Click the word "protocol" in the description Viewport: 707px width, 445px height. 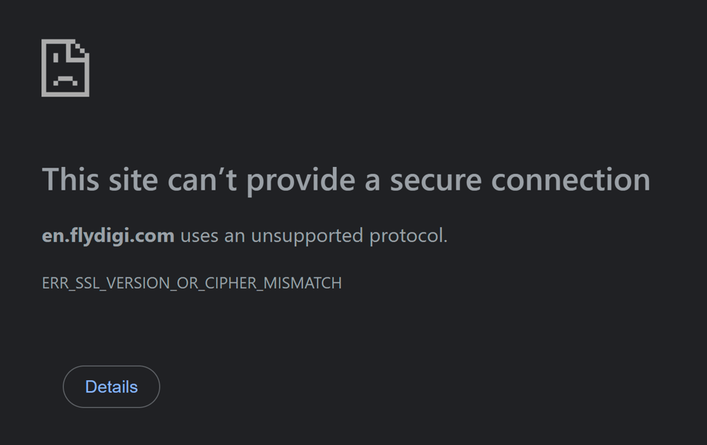tap(407, 236)
